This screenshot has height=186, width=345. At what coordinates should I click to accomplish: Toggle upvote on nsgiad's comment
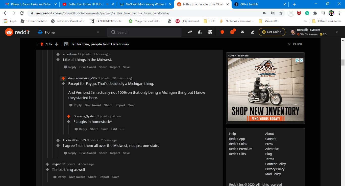pyautogui.click(x=47, y=164)
